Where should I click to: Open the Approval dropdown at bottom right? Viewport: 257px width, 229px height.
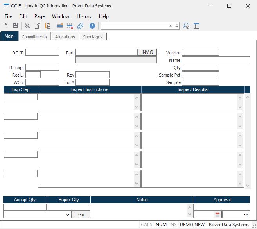click(246, 215)
